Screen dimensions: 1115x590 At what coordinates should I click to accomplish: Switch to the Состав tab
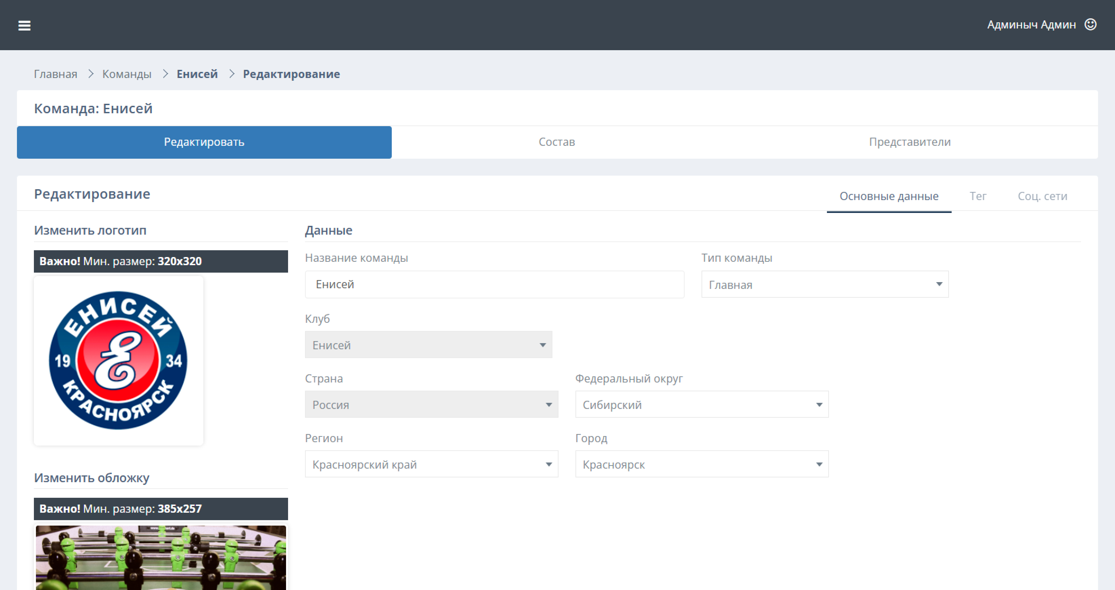pyautogui.click(x=556, y=142)
